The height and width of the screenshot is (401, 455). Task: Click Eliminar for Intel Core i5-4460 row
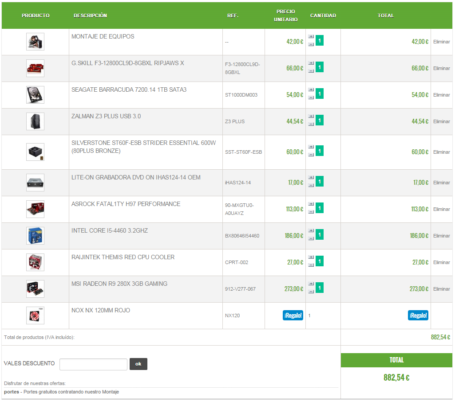(x=442, y=236)
